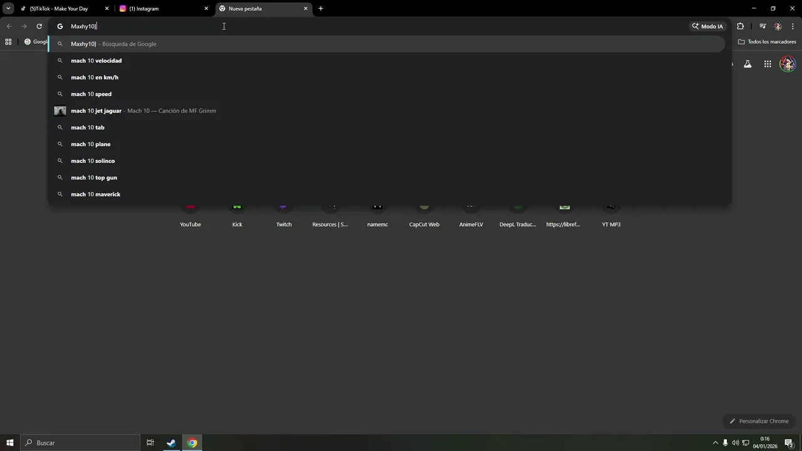Open the tab search dropdown arrow
This screenshot has width=802, height=451.
(8, 8)
